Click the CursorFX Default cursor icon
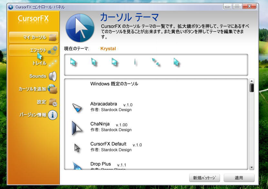 coord(77,148)
